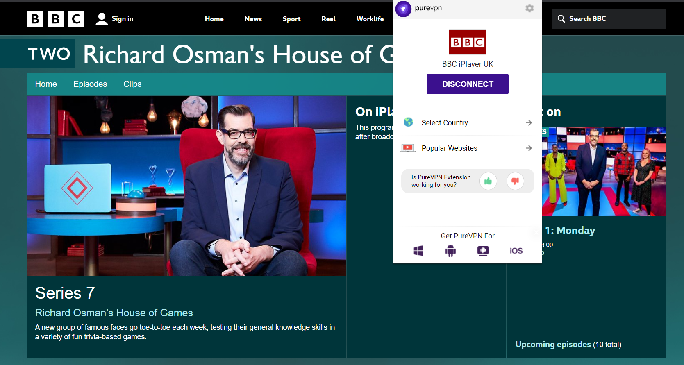Click the Richard Osman's House of Games page title

click(x=238, y=54)
